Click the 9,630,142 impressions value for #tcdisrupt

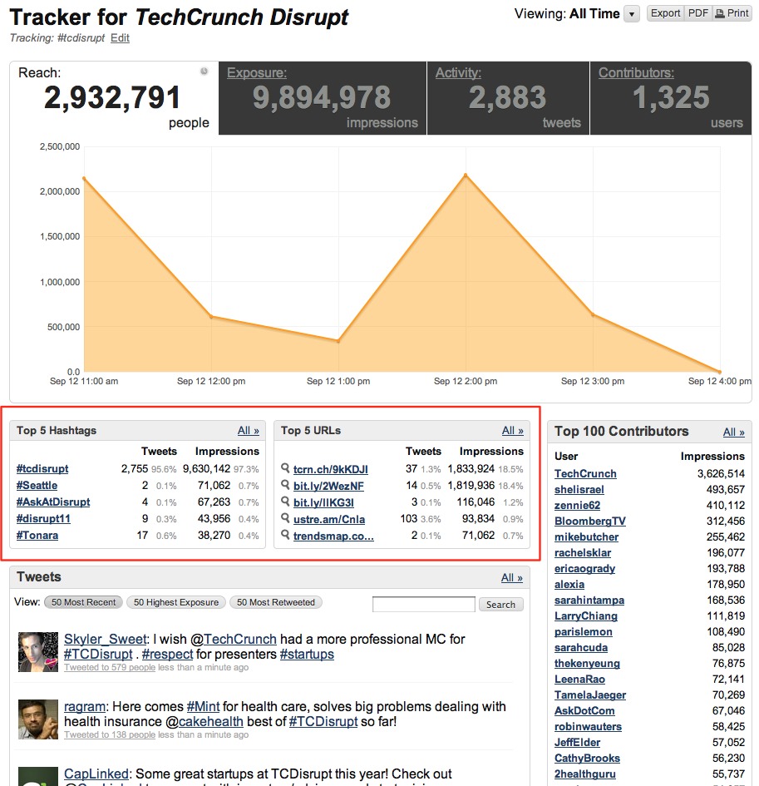click(x=206, y=469)
